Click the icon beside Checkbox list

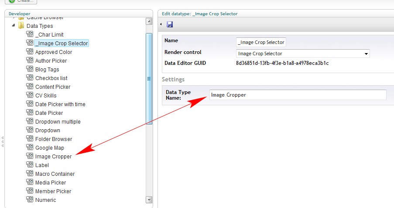(30, 78)
